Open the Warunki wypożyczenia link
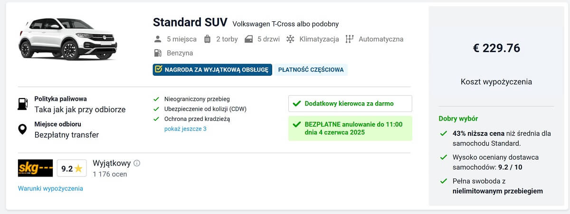This screenshot has width=570, height=214. [50, 188]
